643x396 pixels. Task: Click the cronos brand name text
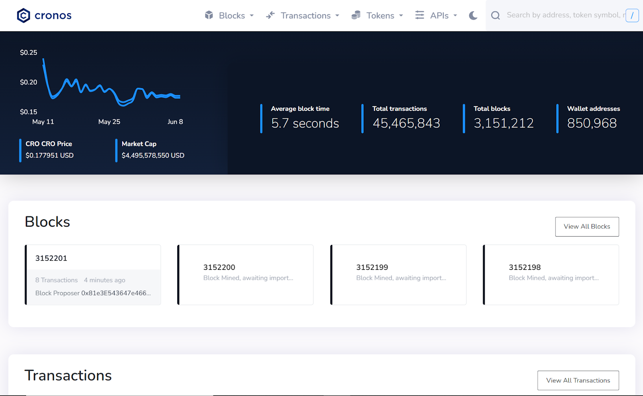click(53, 16)
